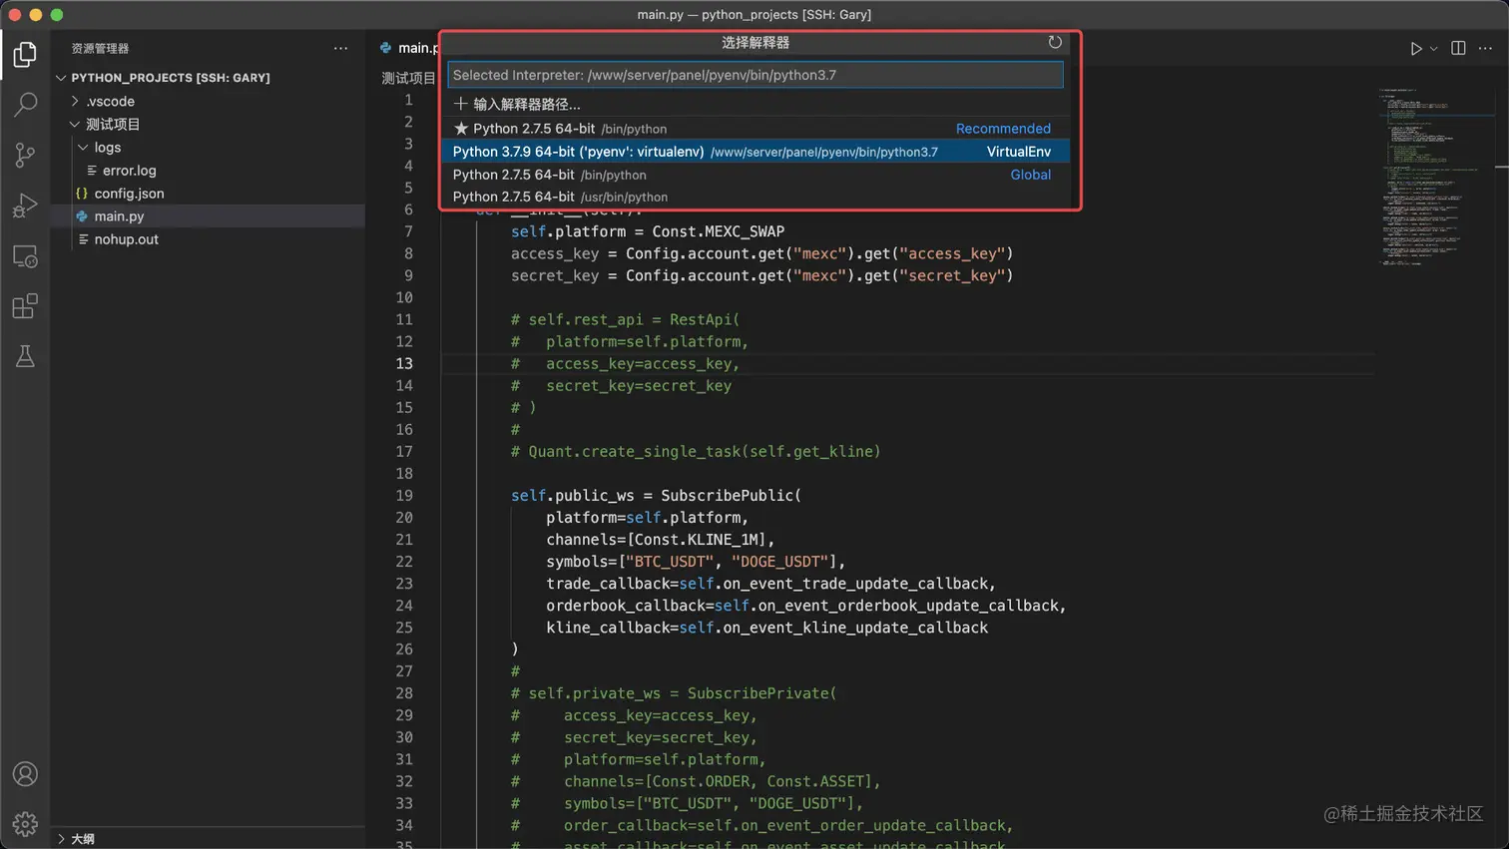Expand the 大纲 outline section
The height and width of the screenshot is (849, 1509).
pyautogui.click(x=62, y=839)
